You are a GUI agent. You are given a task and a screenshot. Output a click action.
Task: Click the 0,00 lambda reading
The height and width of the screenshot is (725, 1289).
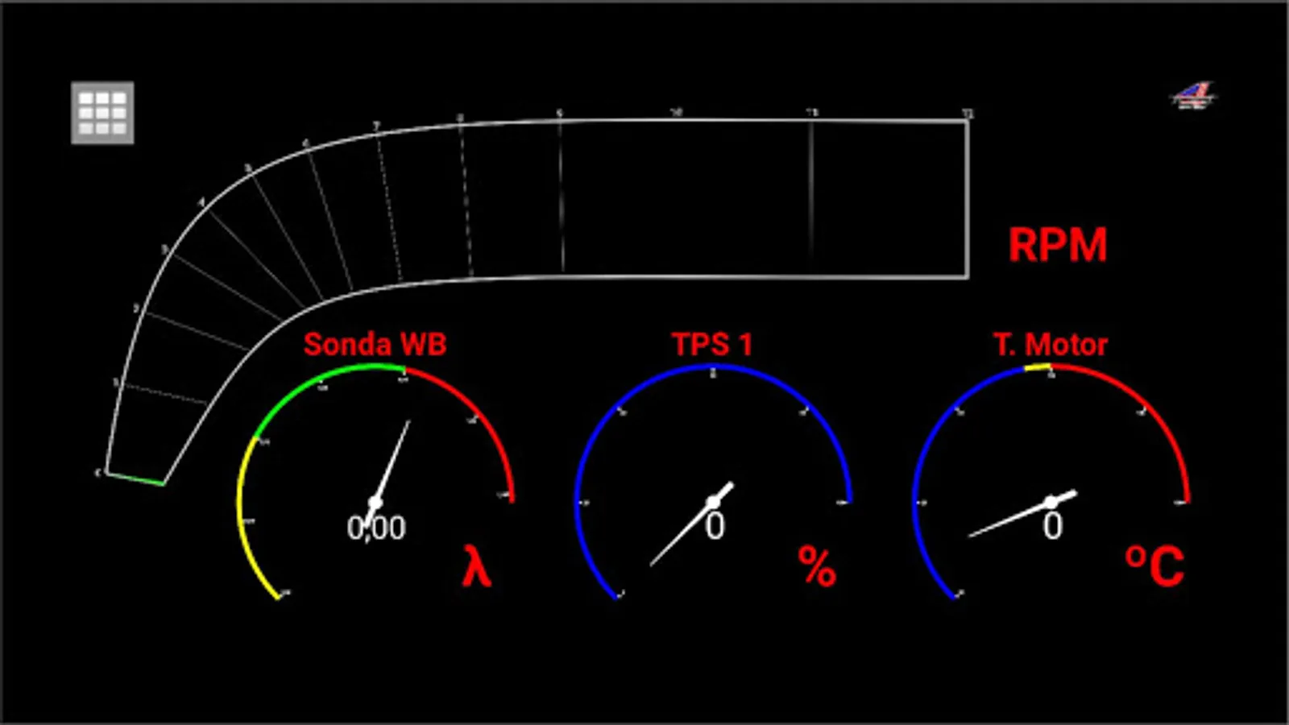coord(376,528)
